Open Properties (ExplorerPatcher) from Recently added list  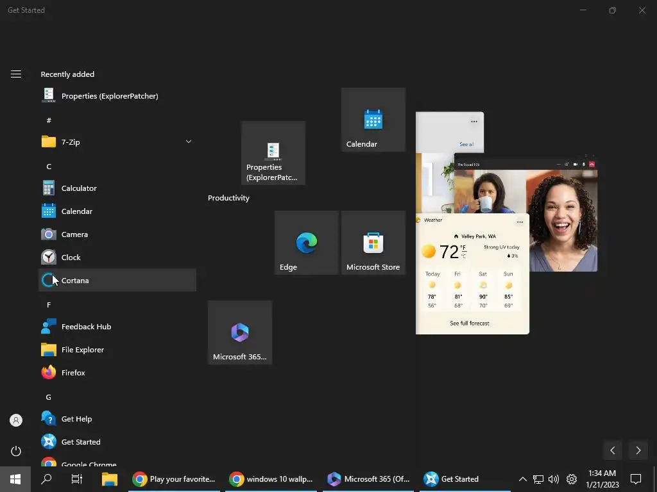pos(117,96)
